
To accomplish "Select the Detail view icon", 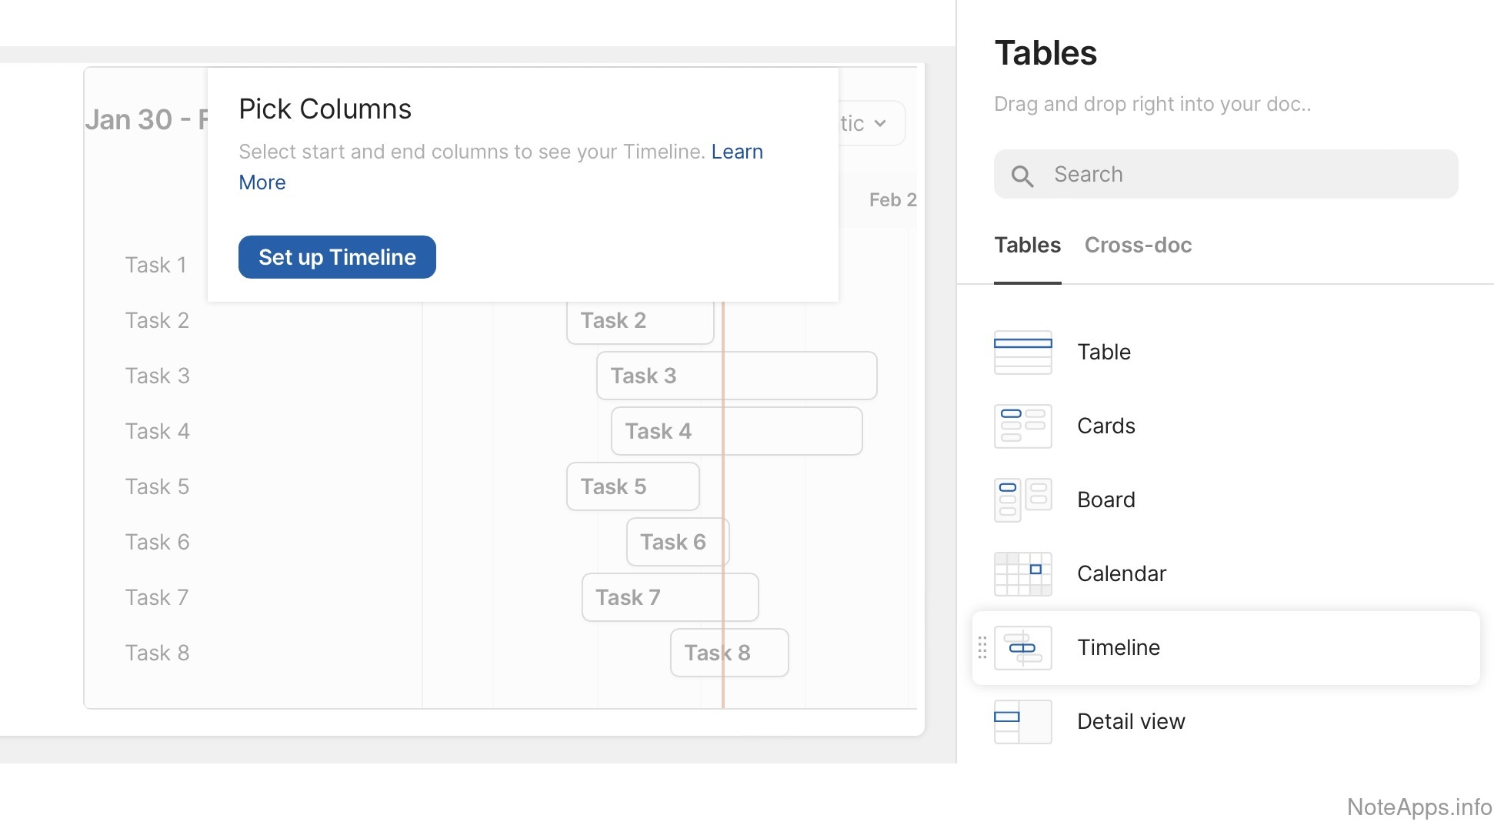I will 1022,722.
